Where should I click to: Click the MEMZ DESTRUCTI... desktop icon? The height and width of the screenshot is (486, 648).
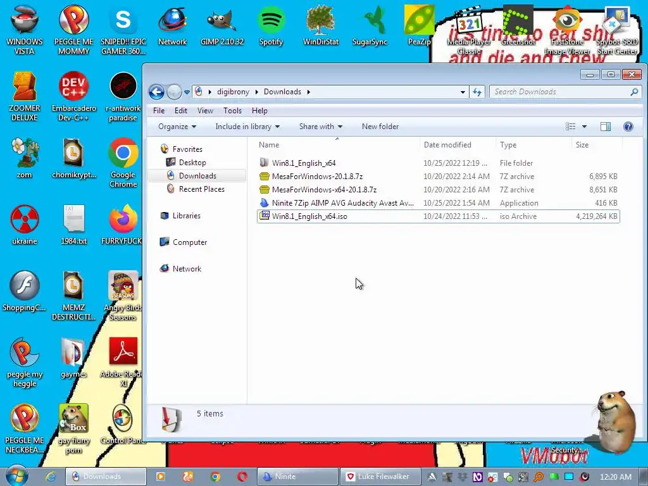pyautogui.click(x=74, y=296)
